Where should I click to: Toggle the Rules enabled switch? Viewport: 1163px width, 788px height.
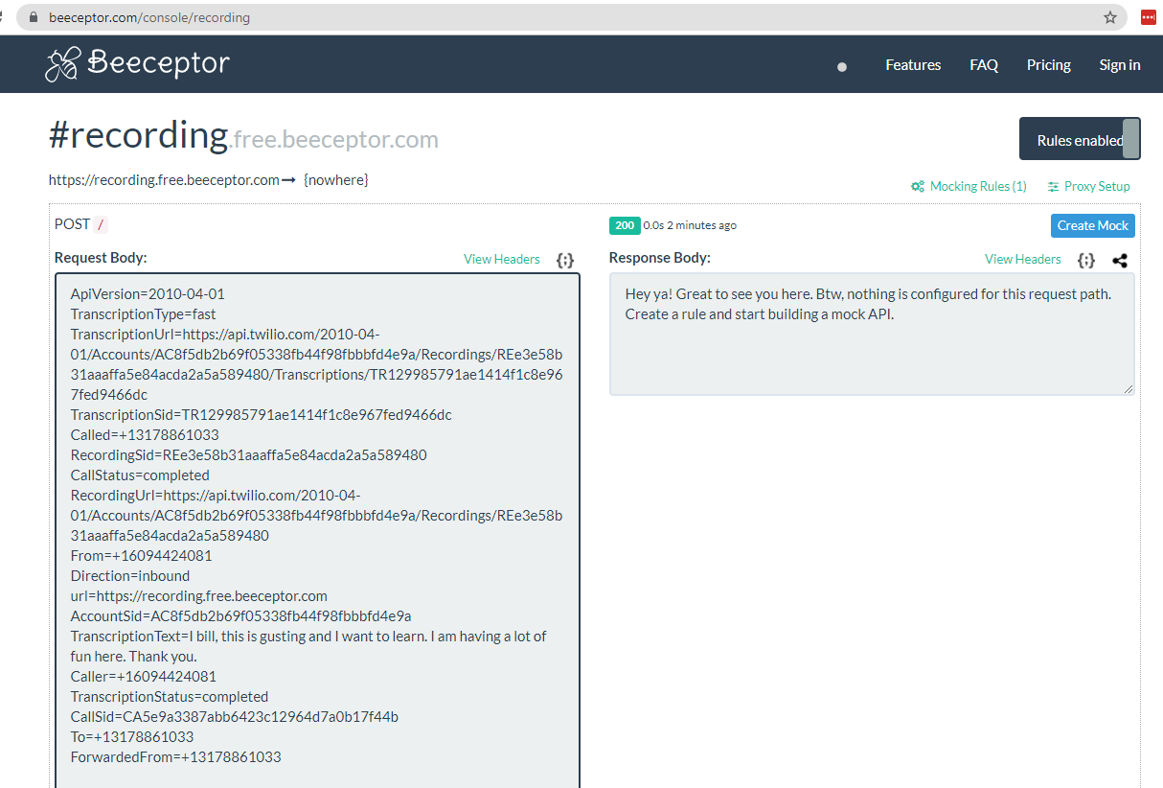[1080, 139]
